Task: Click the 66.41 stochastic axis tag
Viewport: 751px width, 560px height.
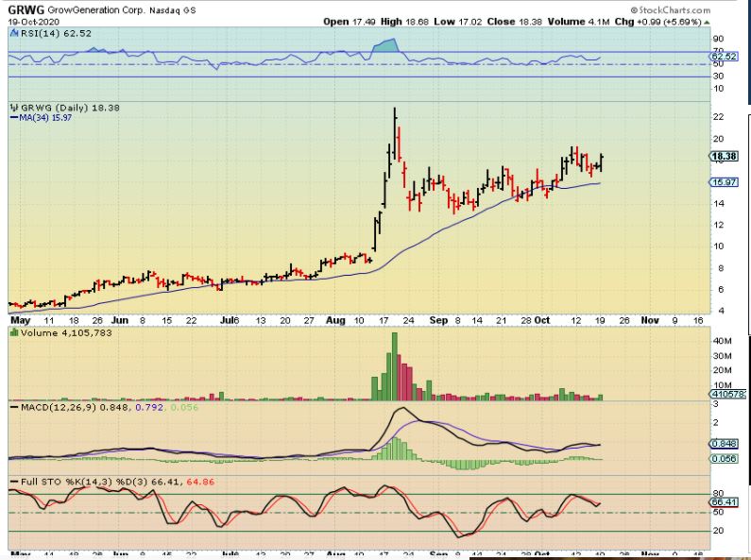Action: click(x=725, y=502)
